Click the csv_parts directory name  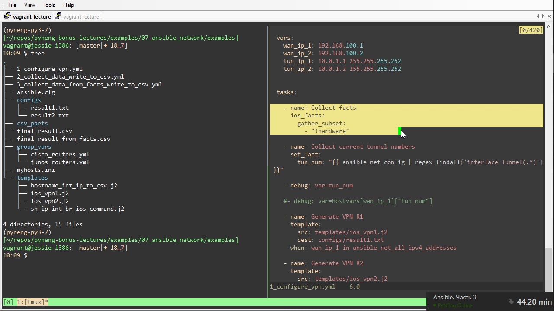point(32,123)
